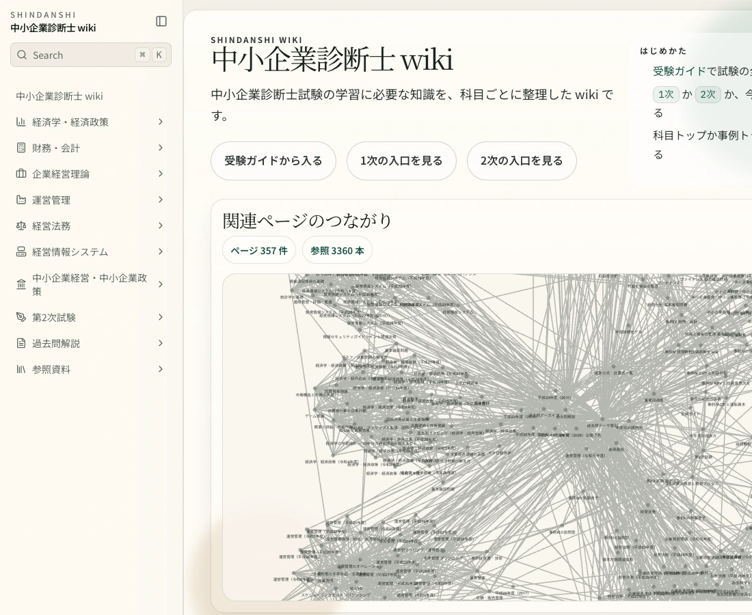Click the 参照 3360 本 badge
752x615 pixels.
point(337,250)
